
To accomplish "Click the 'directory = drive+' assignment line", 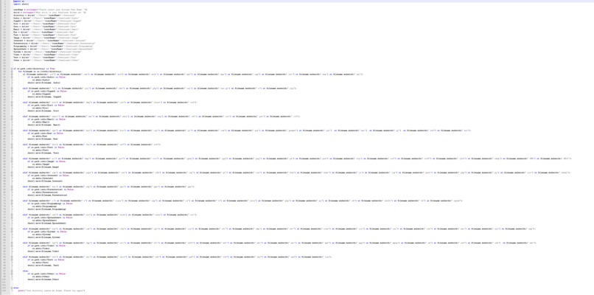I will pos(44,15).
